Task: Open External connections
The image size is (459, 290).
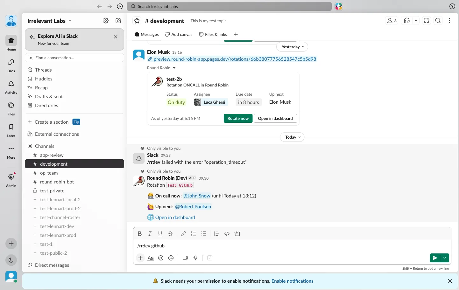Action: coord(74,134)
